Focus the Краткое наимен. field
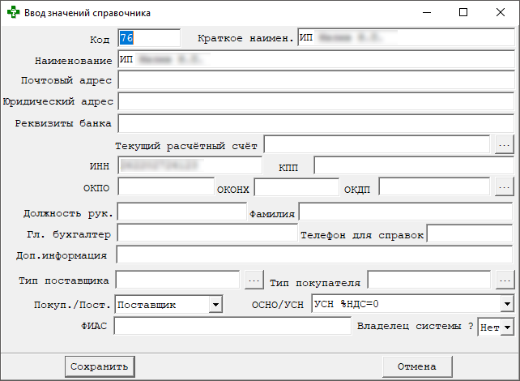This screenshot has height=381, width=520. click(x=405, y=38)
